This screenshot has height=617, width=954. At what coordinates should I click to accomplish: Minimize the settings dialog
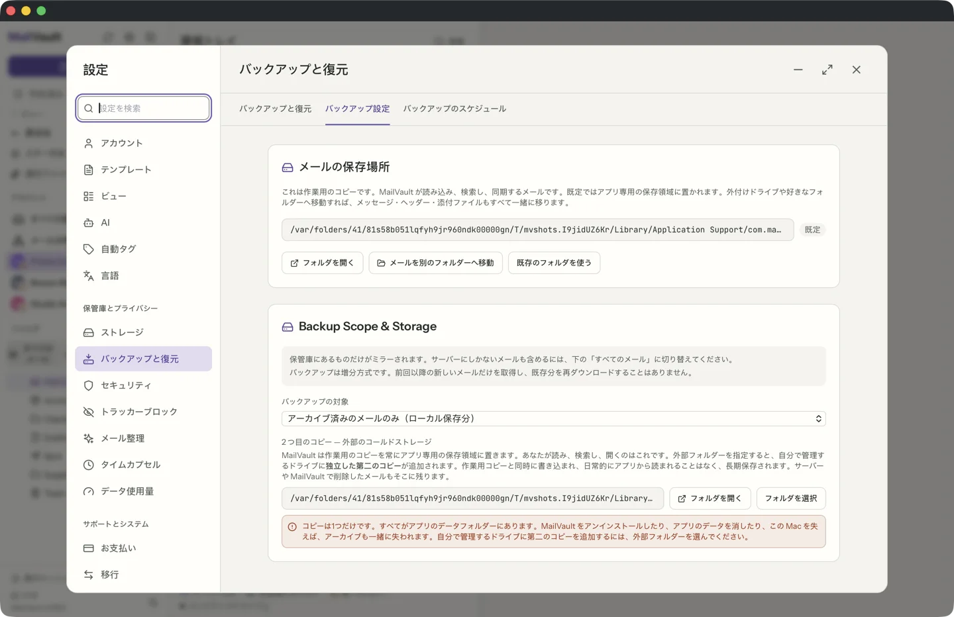(798, 70)
